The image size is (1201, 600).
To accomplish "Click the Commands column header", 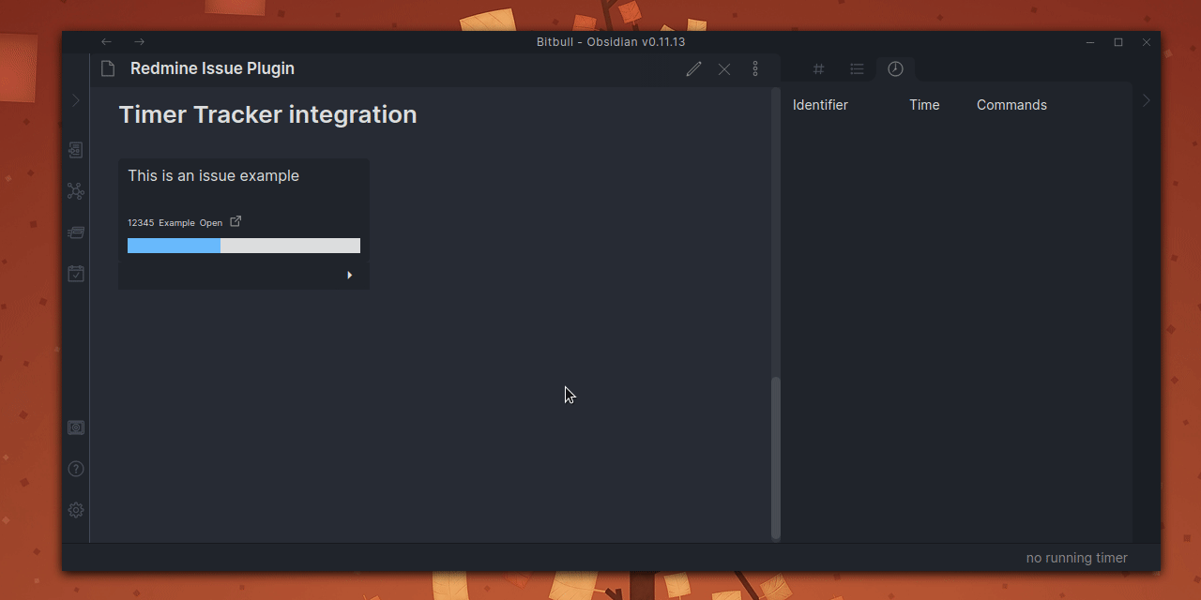I will tap(1011, 105).
